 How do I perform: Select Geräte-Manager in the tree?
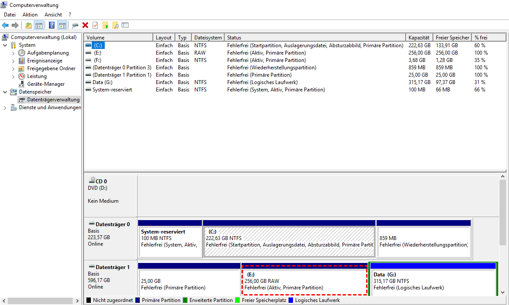[x=46, y=84]
